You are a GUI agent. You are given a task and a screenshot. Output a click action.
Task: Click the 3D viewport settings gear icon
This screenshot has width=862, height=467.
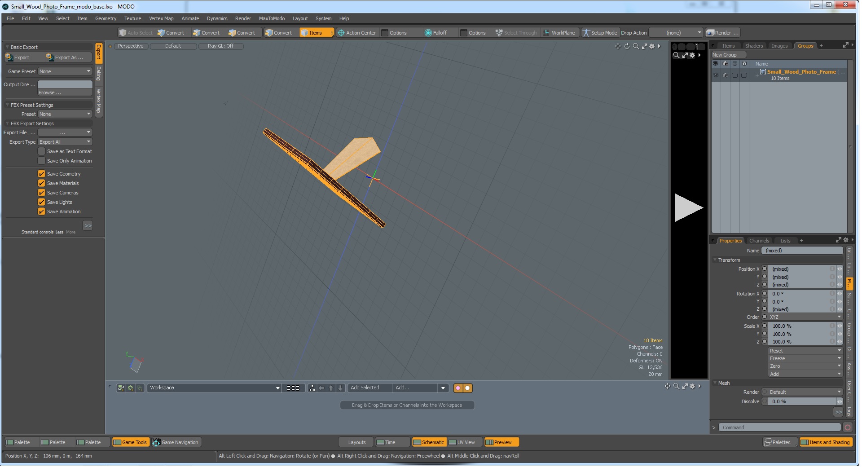click(x=652, y=46)
